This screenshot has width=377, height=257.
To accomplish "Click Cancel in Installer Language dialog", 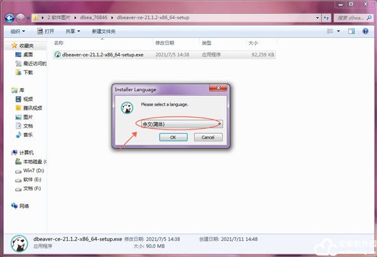I will click(208, 137).
